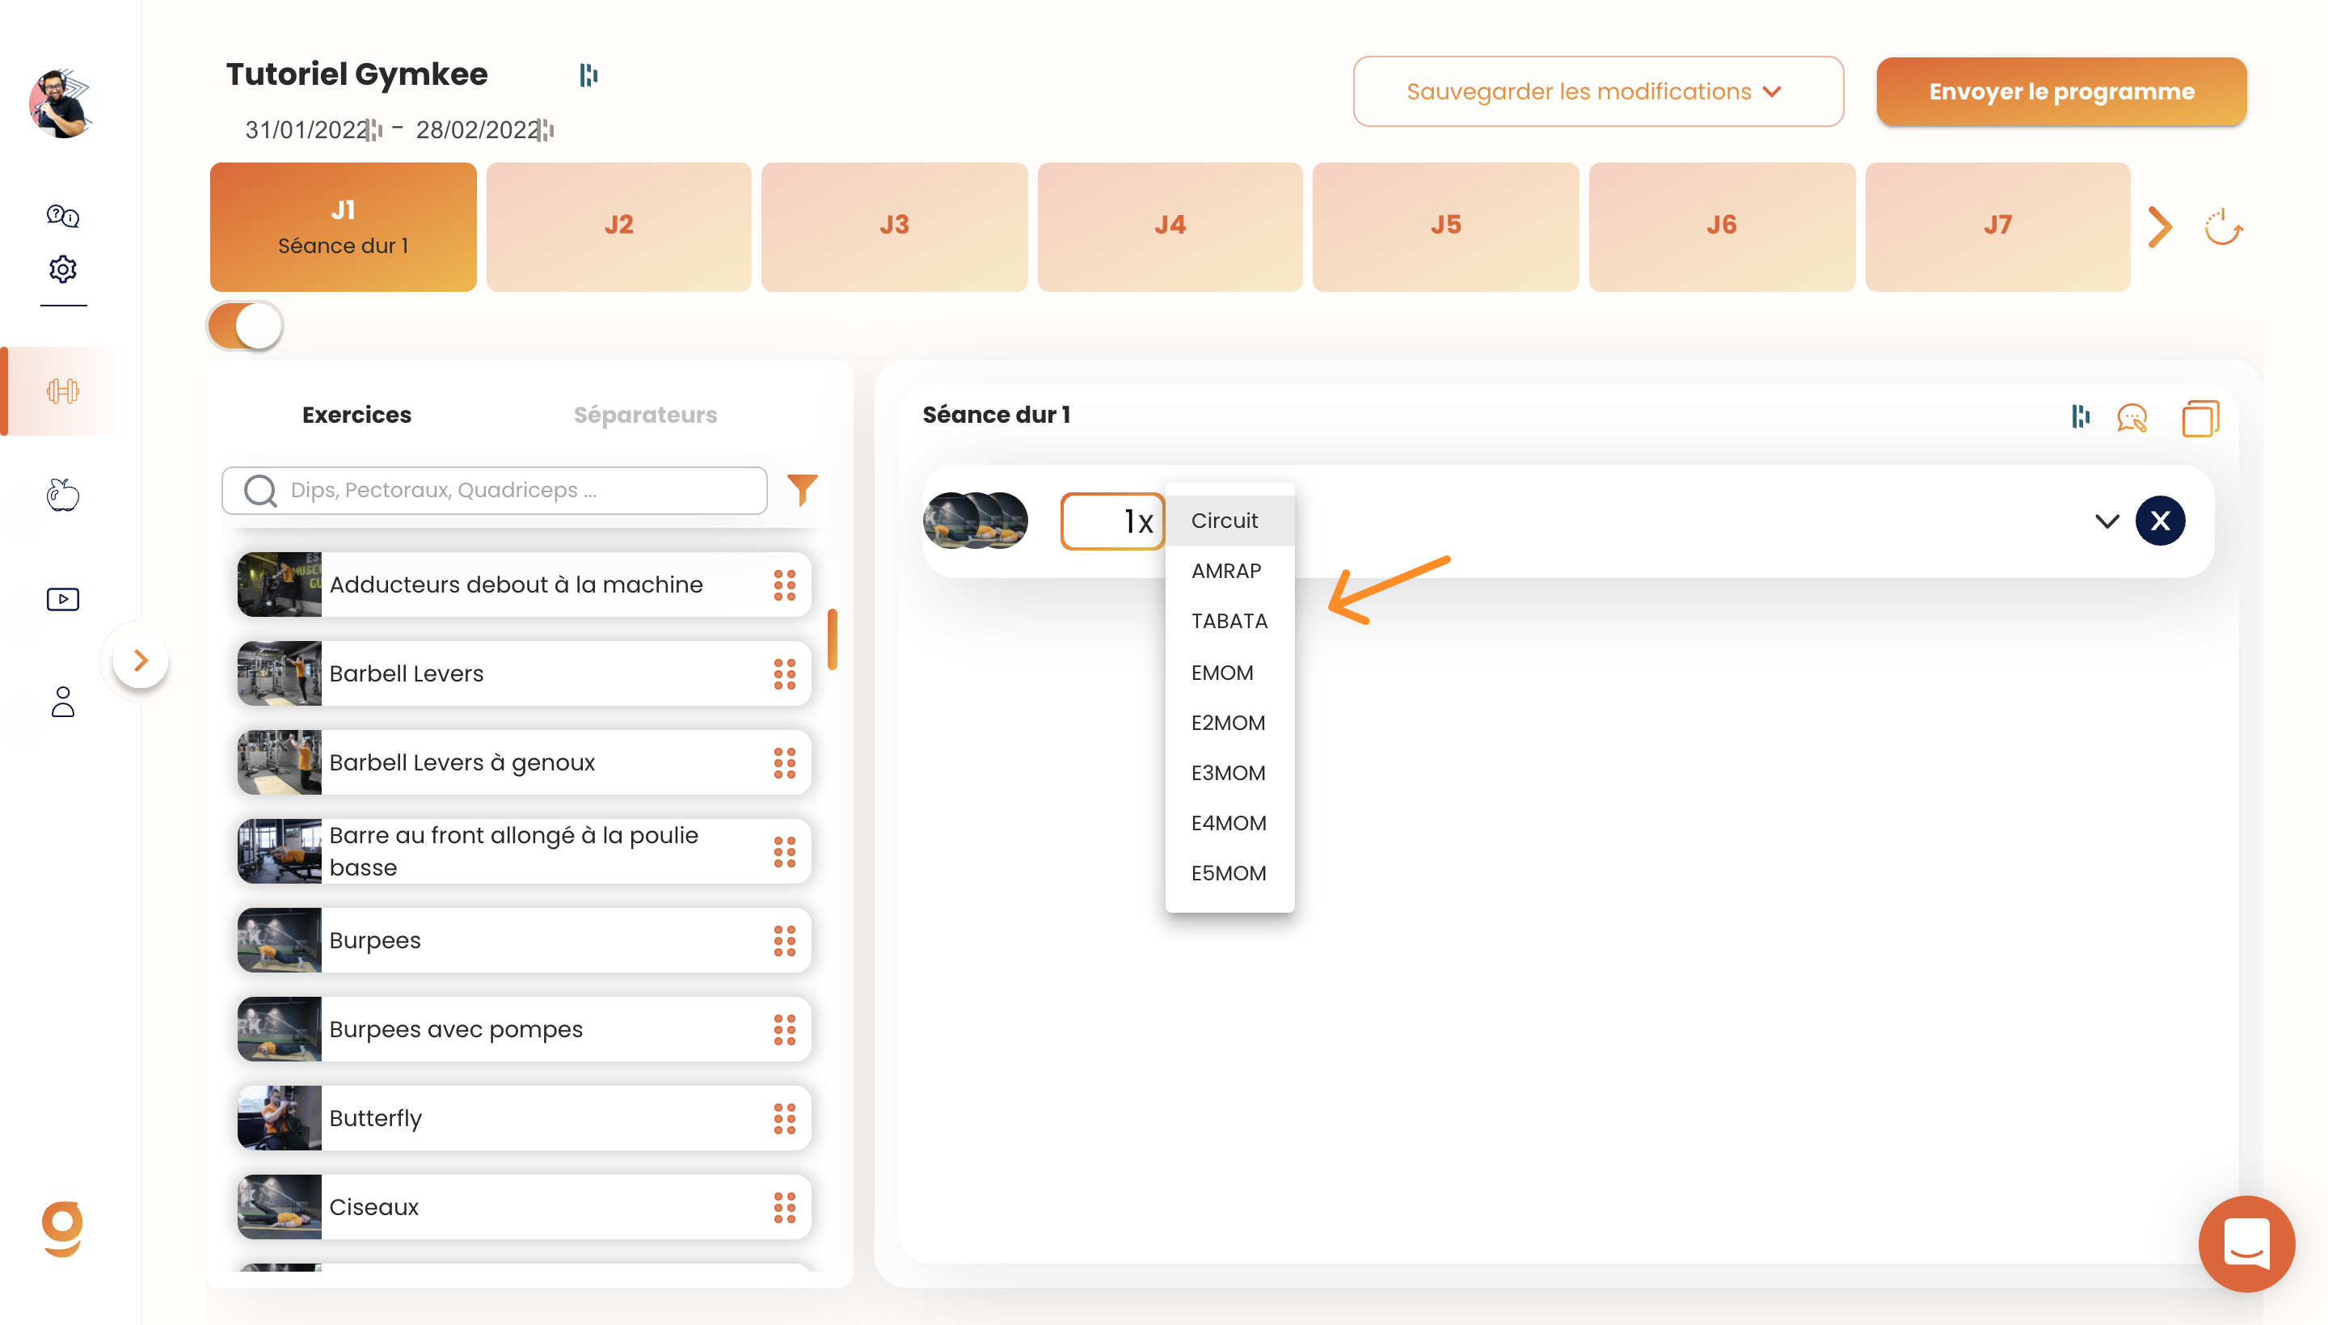
Task: Click the 1x rounds input field
Action: [x=1111, y=521]
